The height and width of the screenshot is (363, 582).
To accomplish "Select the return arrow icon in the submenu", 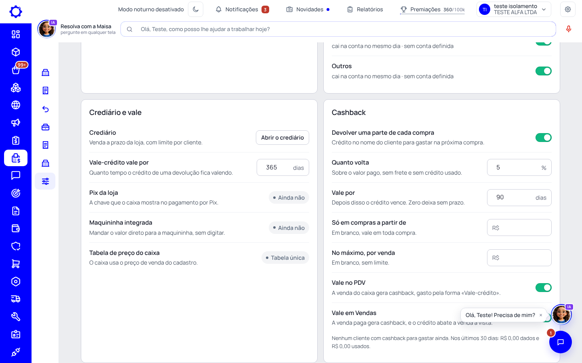I will (45, 109).
